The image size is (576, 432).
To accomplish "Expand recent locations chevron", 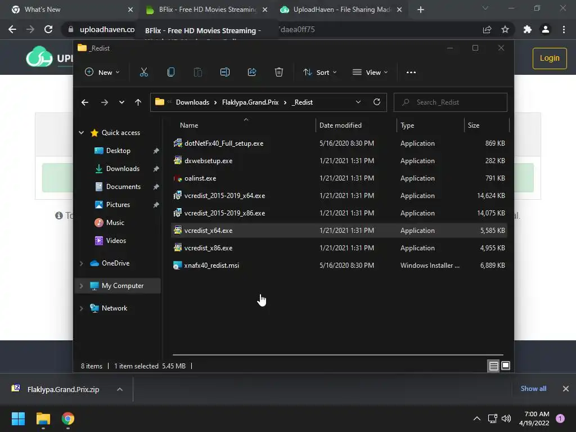I will 121,102.
